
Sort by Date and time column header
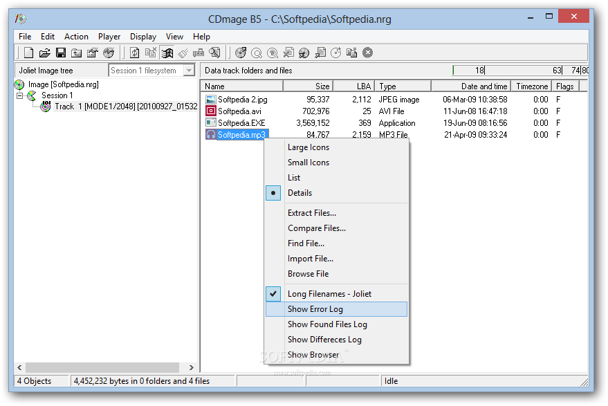[471, 86]
